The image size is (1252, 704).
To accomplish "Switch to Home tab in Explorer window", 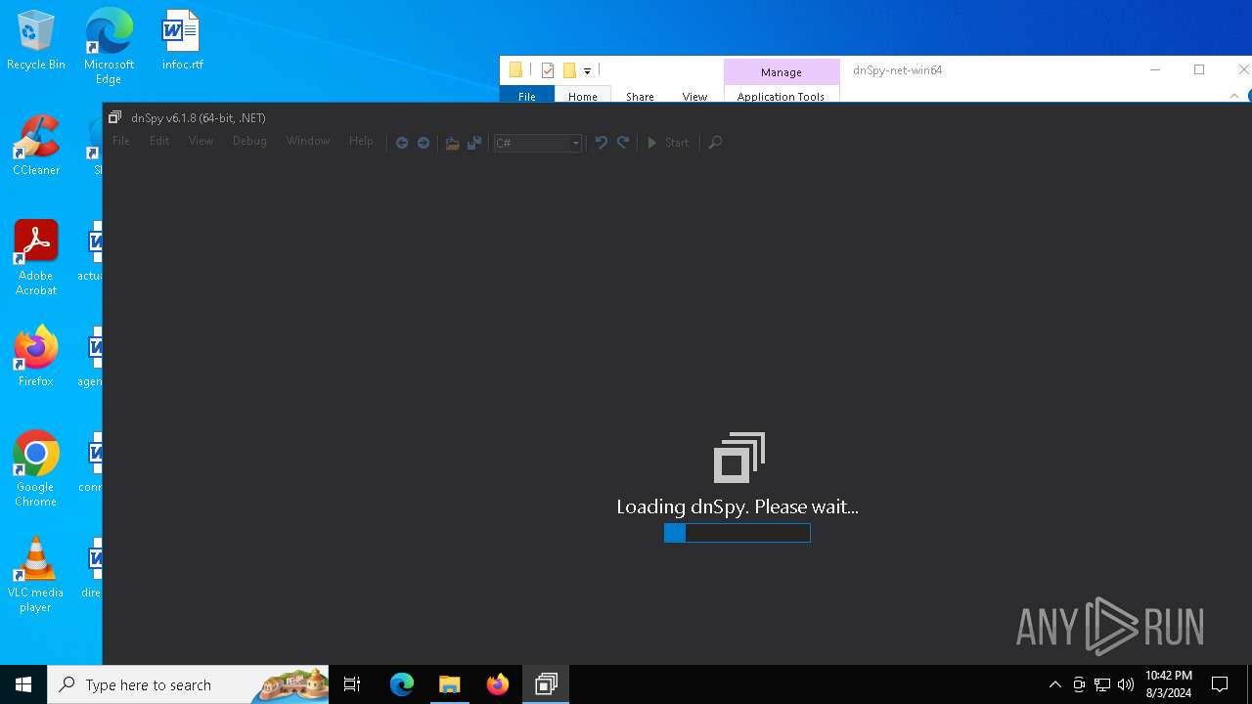I will [583, 96].
